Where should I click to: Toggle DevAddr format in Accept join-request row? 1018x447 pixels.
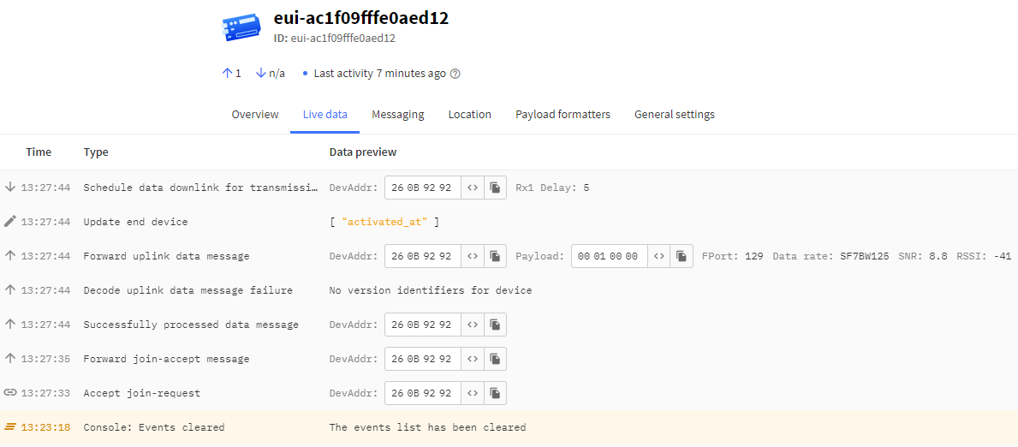coord(473,393)
